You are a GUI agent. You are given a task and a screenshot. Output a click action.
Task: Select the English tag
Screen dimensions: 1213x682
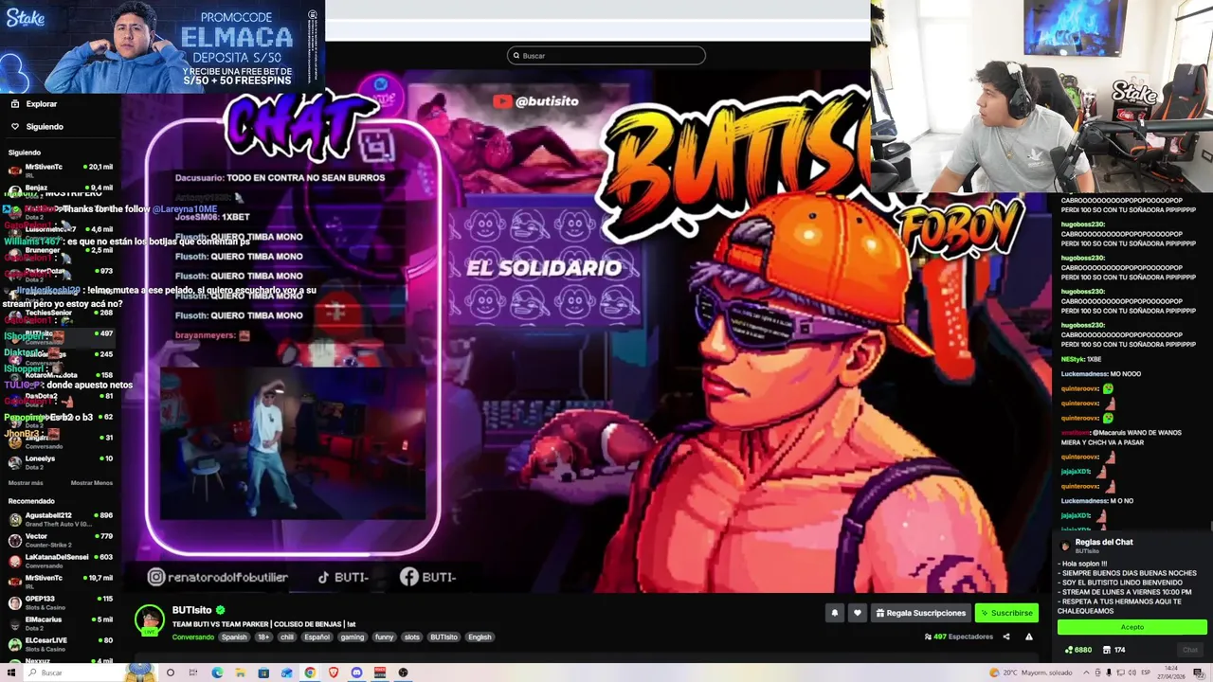tap(480, 637)
